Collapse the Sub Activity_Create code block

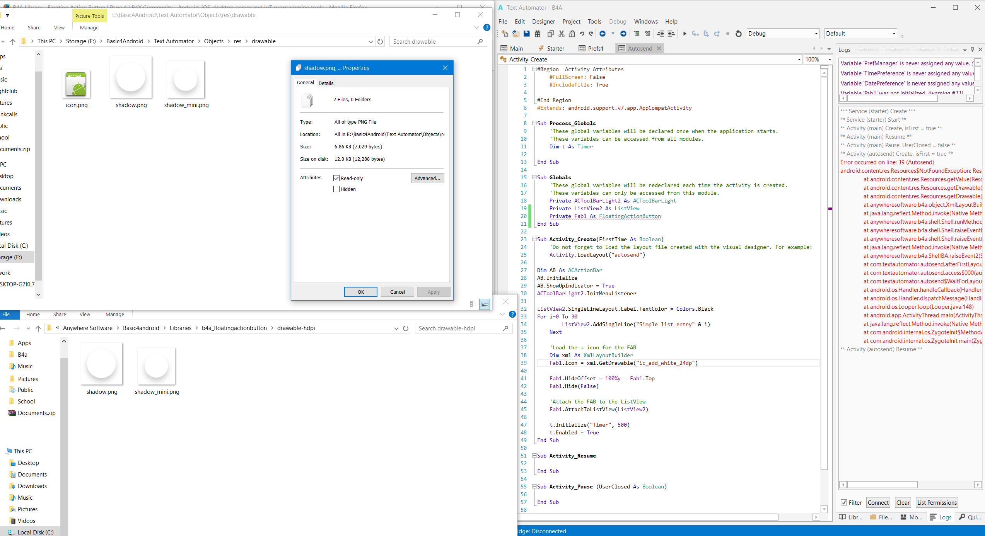[x=534, y=239]
